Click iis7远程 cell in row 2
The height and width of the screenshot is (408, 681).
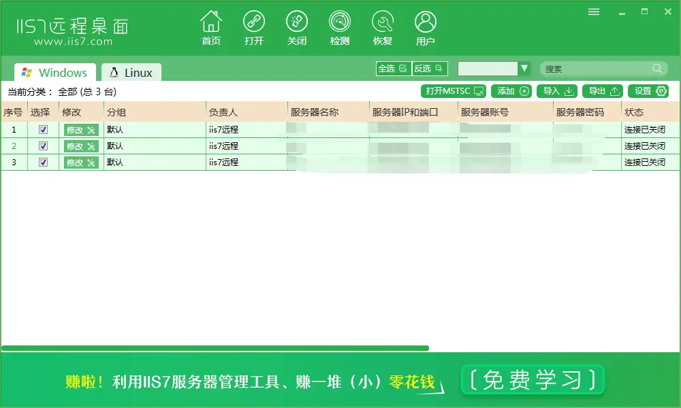(247, 146)
